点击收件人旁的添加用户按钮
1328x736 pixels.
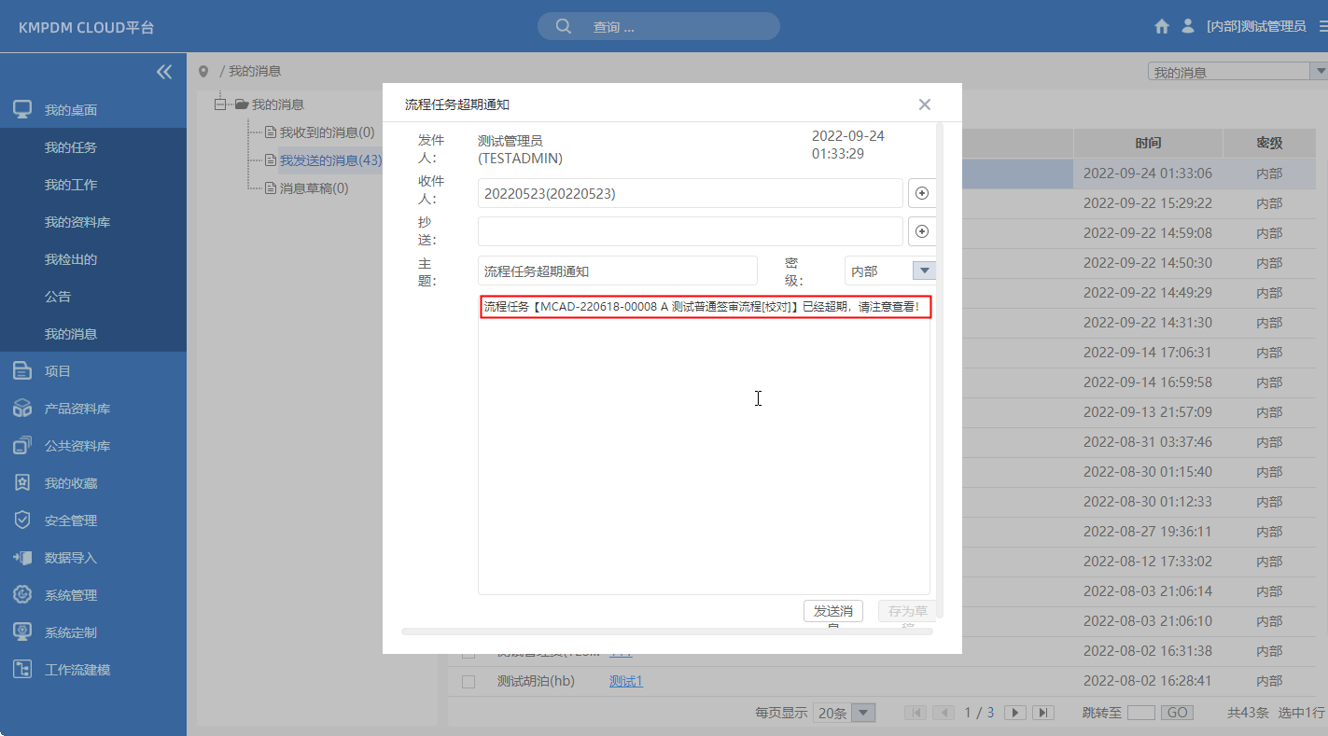click(x=921, y=192)
